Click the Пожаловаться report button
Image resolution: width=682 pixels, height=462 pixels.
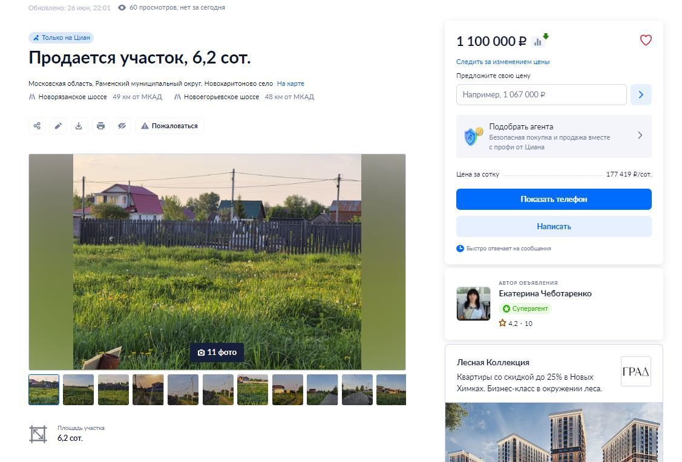click(x=169, y=126)
